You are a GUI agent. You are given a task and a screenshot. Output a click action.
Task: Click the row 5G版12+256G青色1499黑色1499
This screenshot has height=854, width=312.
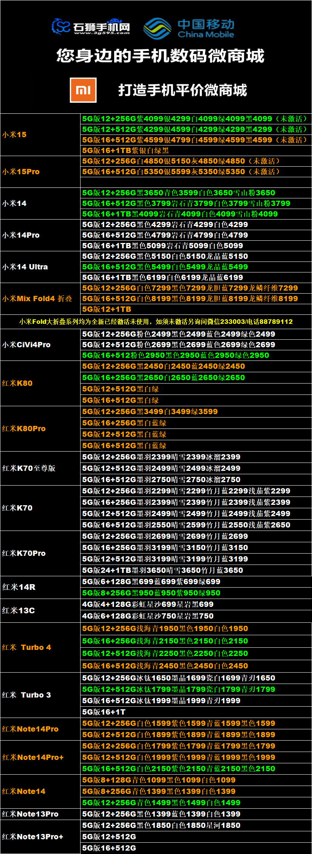196,803
